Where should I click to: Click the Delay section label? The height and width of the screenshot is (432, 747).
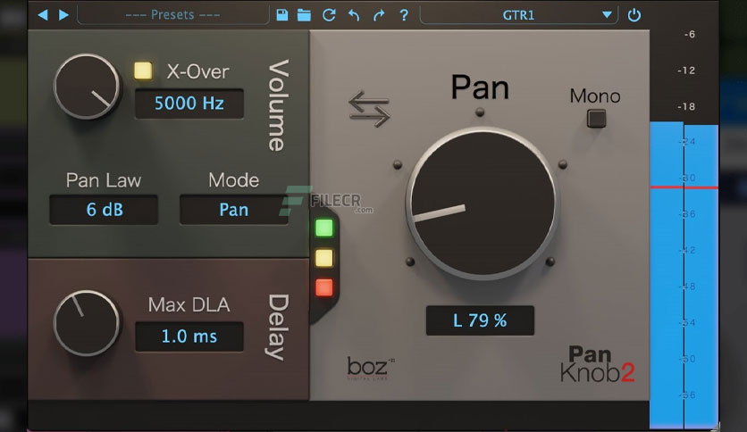278,328
